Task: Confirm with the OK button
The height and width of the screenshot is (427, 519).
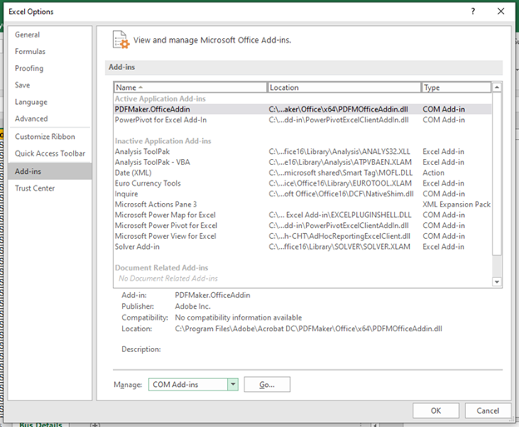Action: coord(436,410)
